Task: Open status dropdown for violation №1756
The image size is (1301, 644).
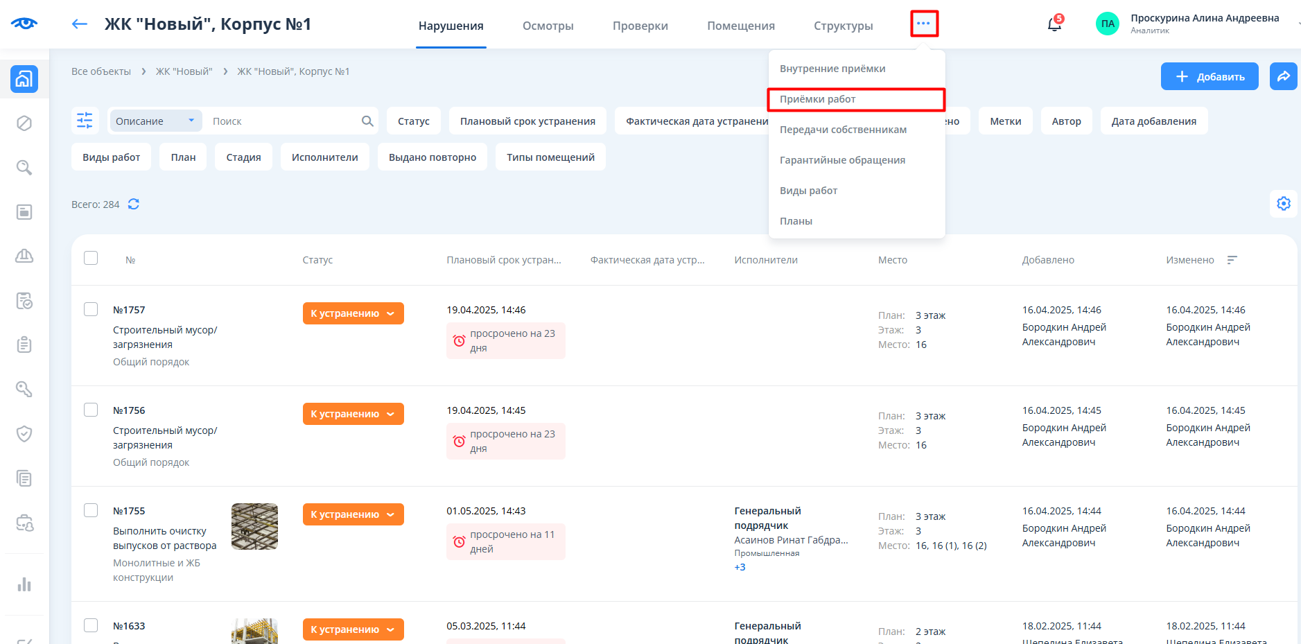Action: pyautogui.click(x=353, y=414)
